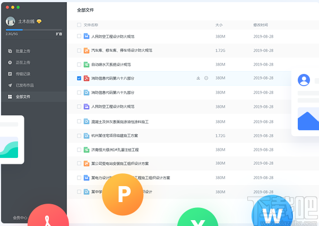Tick the checkbox for 自动喷水灭火系统设计规范

(x=79, y=64)
